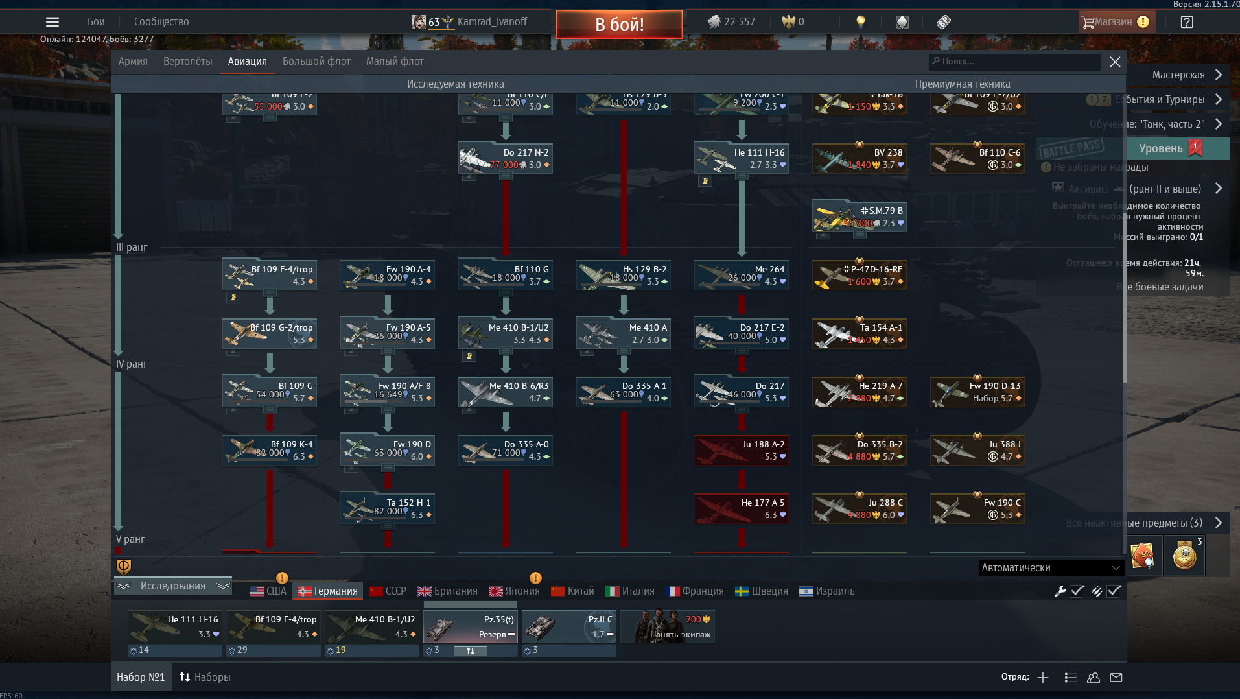The height and width of the screenshot is (699, 1240).
Task: Open the help question mark icon
Action: (1186, 22)
